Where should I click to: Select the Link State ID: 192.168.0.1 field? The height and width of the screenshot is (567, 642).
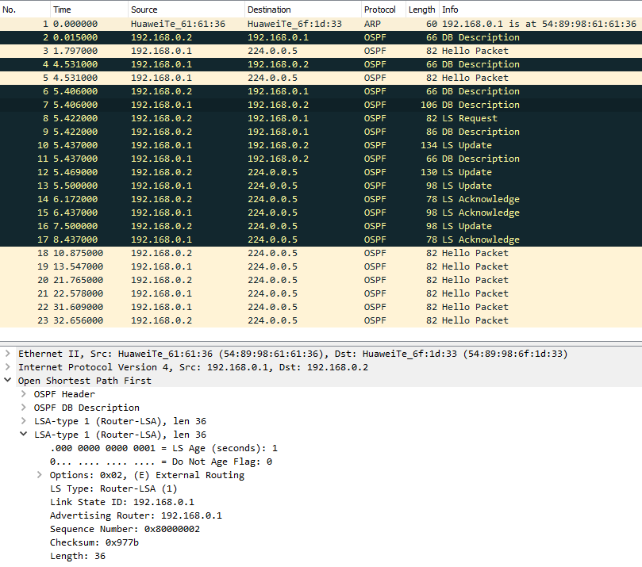click(122, 502)
